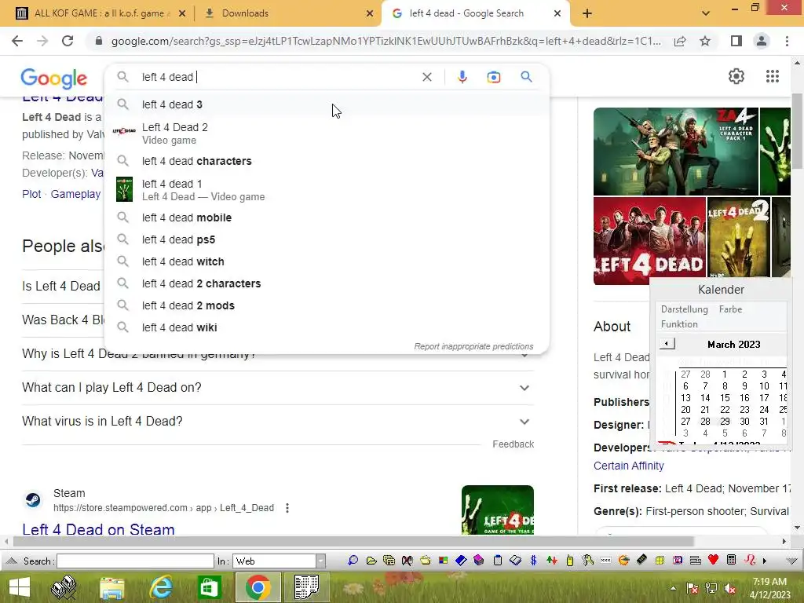Click the microphone voice search icon

pos(462,77)
